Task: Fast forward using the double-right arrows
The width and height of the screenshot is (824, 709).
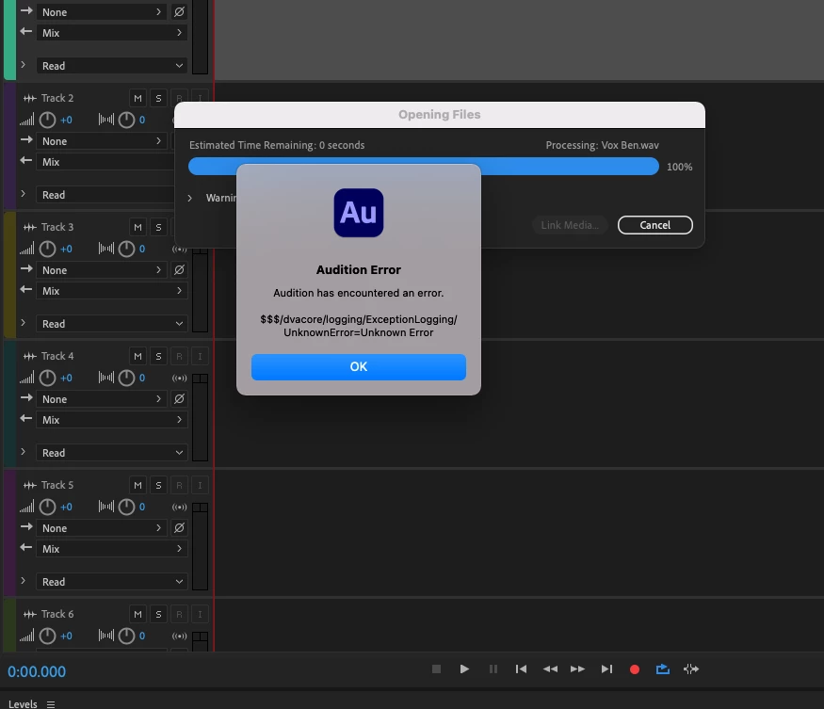Action: coord(577,669)
